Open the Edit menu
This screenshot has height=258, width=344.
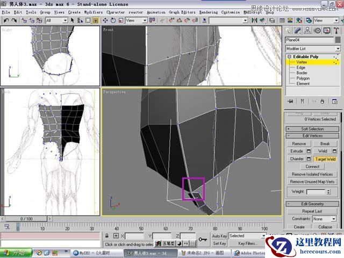[x=18, y=12]
